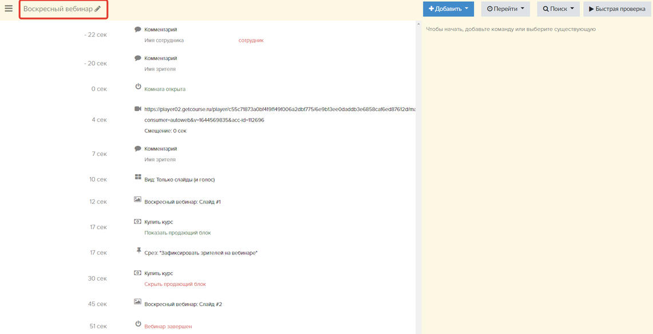Click Комментарий label at -20 сек

coord(161,58)
